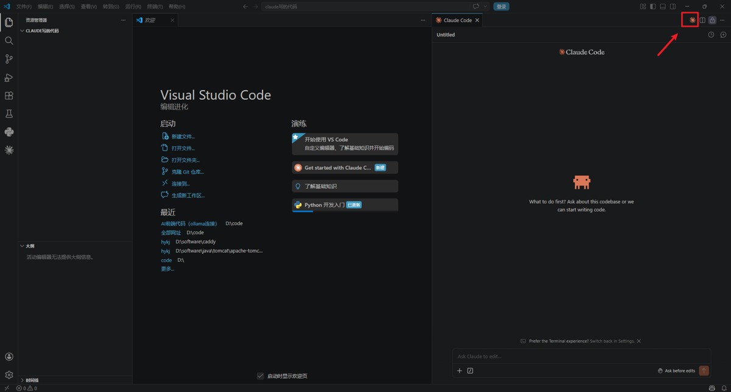Toggle the editor group lock
731x392 pixels.
click(x=712, y=20)
